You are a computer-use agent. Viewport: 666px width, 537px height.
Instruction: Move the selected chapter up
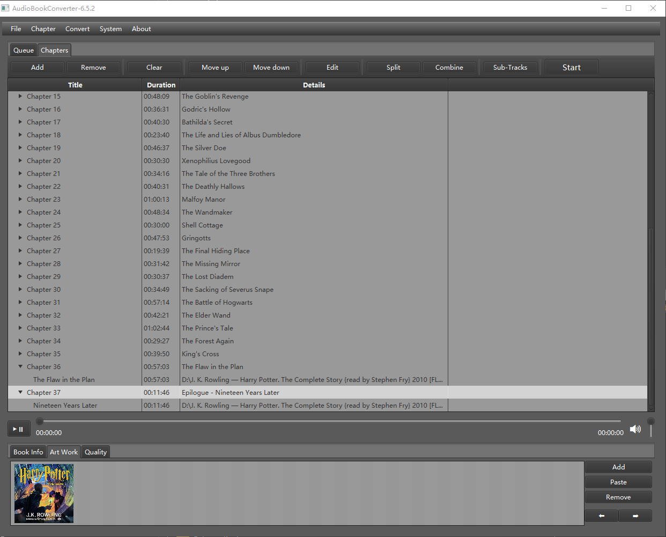tap(215, 67)
